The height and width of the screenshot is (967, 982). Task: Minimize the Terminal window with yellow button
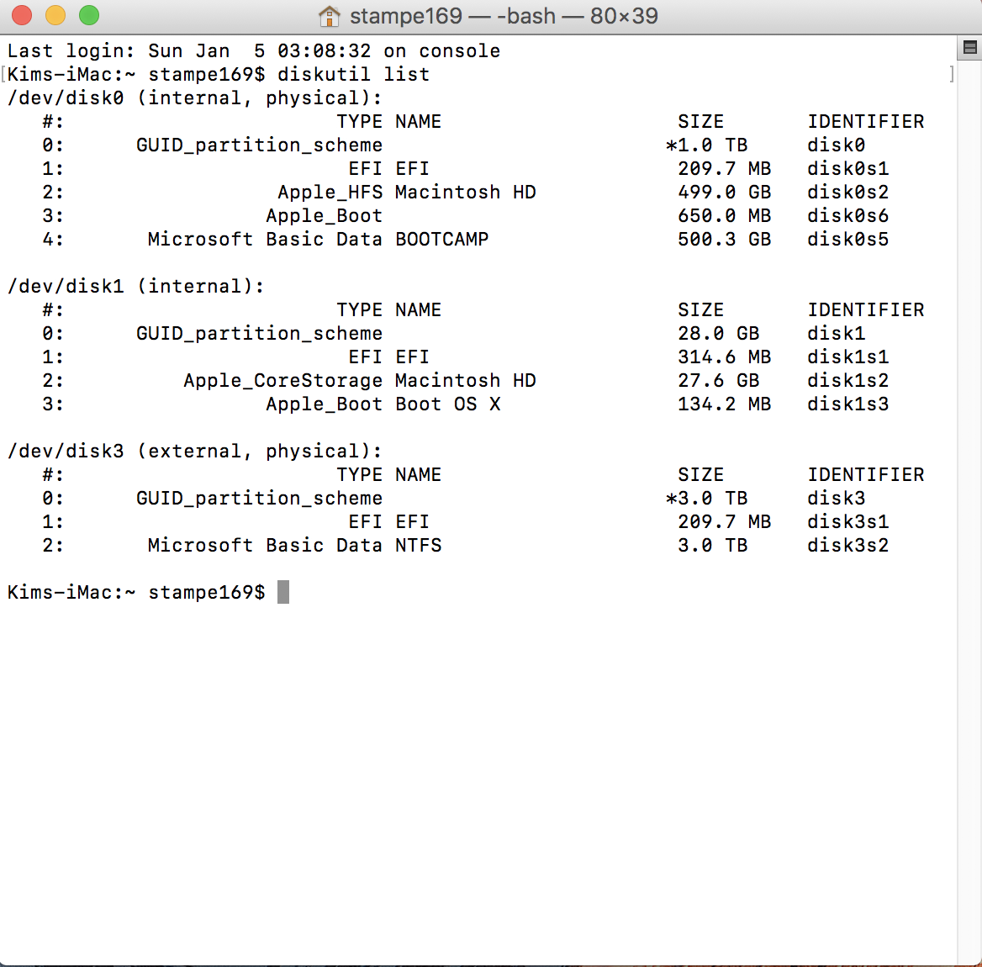click(55, 15)
